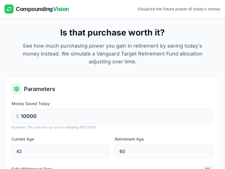Click the Safe Withdrawal Rate percentage badge
The height and width of the screenshot is (169, 225).
tap(208, 169)
